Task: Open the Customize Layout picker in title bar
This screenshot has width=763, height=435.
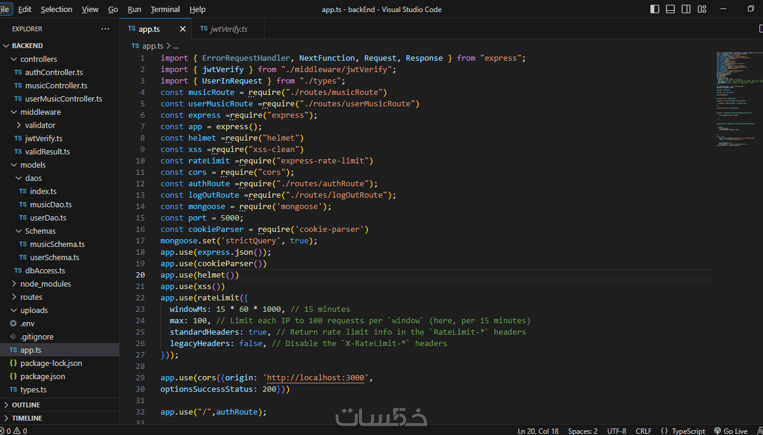Action: (702, 9)
